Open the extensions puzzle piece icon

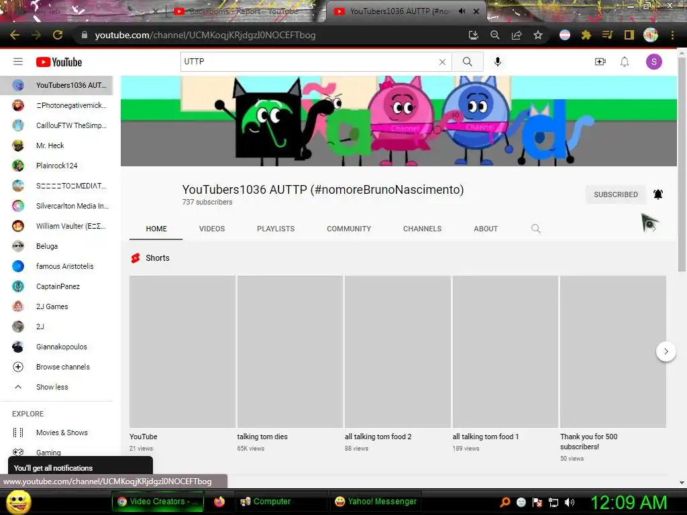(x=586, y=35)
